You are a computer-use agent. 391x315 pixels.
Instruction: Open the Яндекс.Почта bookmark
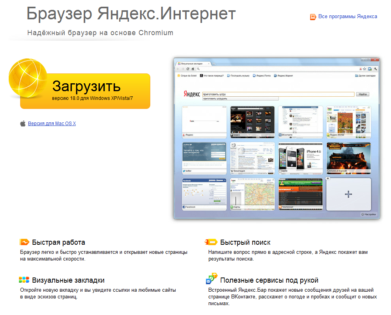click(262, 75)
